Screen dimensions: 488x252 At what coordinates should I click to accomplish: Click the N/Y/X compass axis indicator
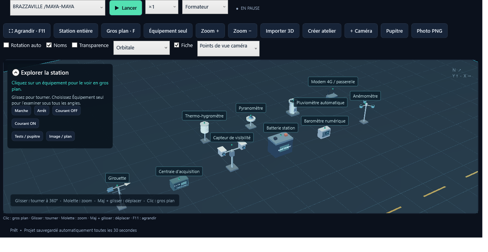[461, 73]
